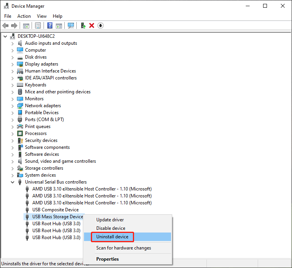Click the Security devices key icon
Image resolution: width=292 pixels, height=268 pixels.
pos(20,140)
